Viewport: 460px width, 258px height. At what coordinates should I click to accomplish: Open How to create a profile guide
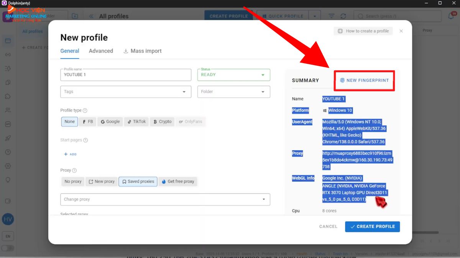click(x=363, y=31)
